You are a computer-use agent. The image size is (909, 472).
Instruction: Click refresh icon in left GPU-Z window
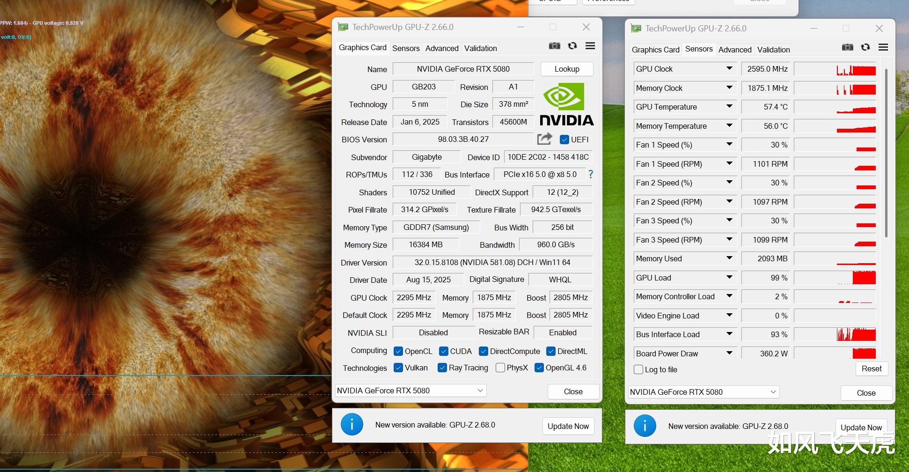click(x=572, y=46)
